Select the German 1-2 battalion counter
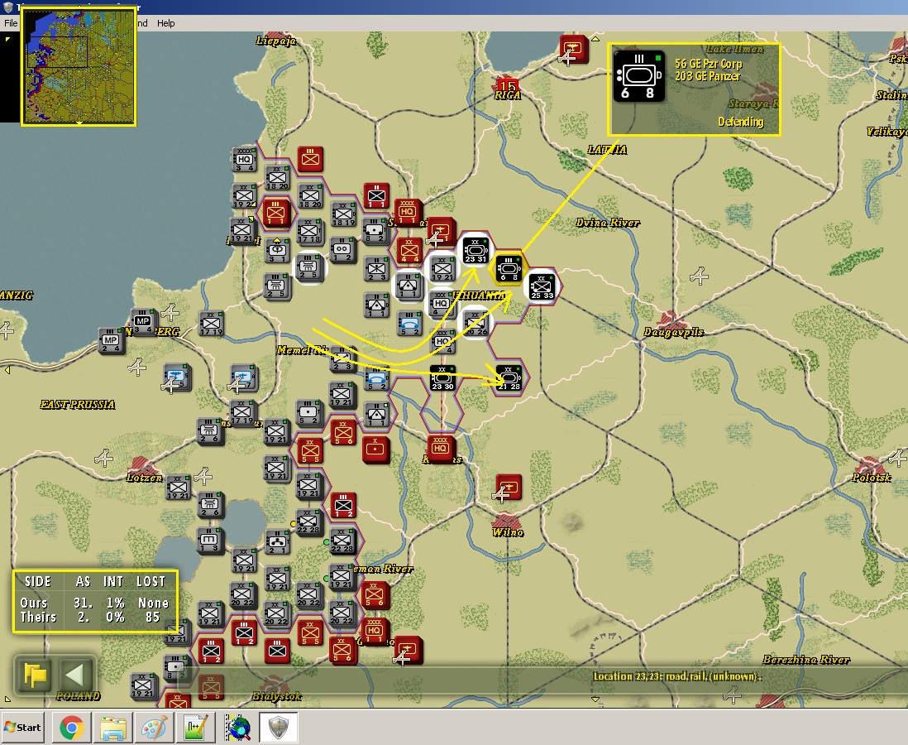The image size is (908, 745). point(342,249)
